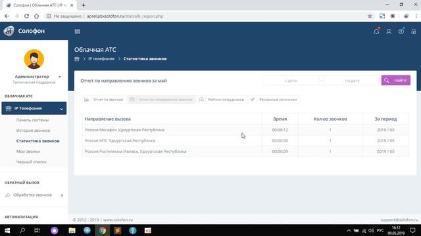The width and height of the screenshot is (421, 236).
Task: Focus the 'с даты' start date field
Action: click(x=291, y=81)
